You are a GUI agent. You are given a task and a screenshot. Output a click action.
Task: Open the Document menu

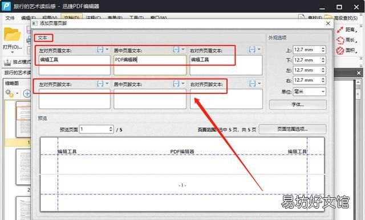[71, 18]
